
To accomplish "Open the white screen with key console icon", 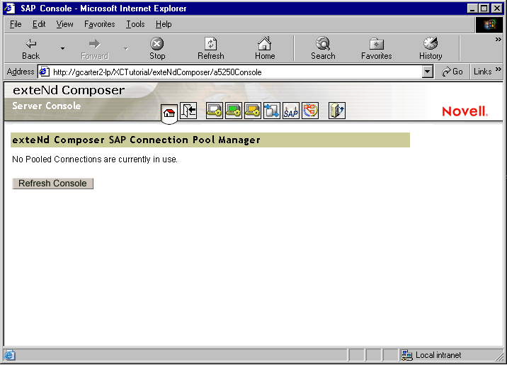I will (215, 111).
